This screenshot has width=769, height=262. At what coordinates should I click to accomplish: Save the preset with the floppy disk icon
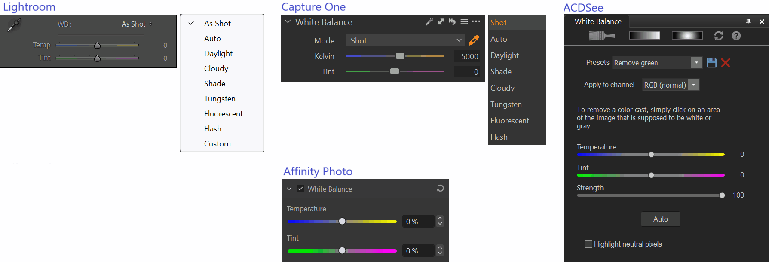(712, 63)
